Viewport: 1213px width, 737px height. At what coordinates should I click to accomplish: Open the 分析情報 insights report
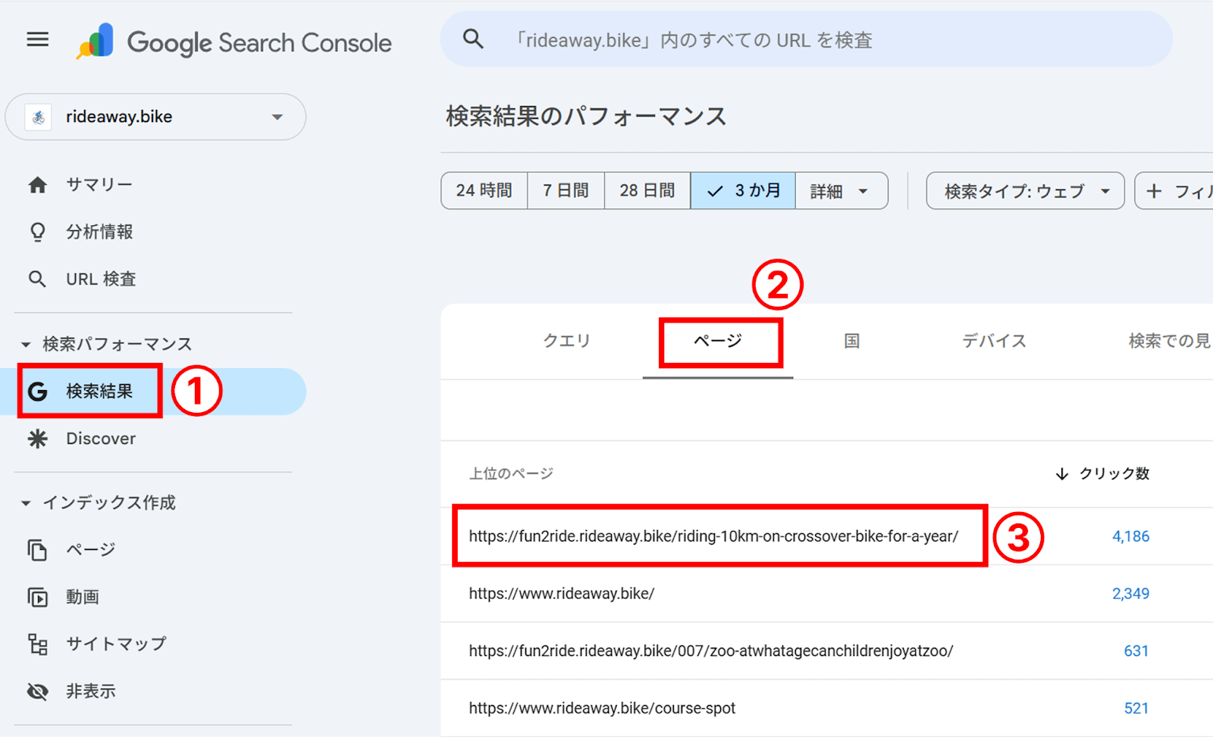(100, 232)
